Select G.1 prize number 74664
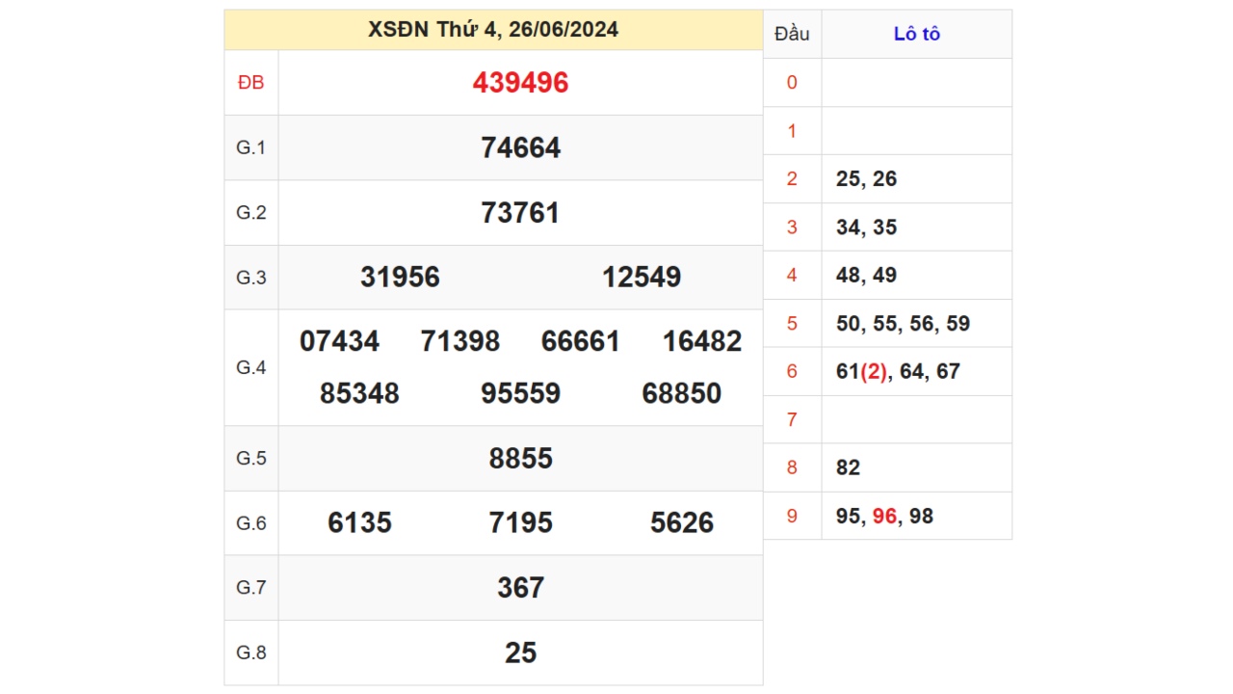The height and width of the screenshot is (694, 1233). pos(520,147)
